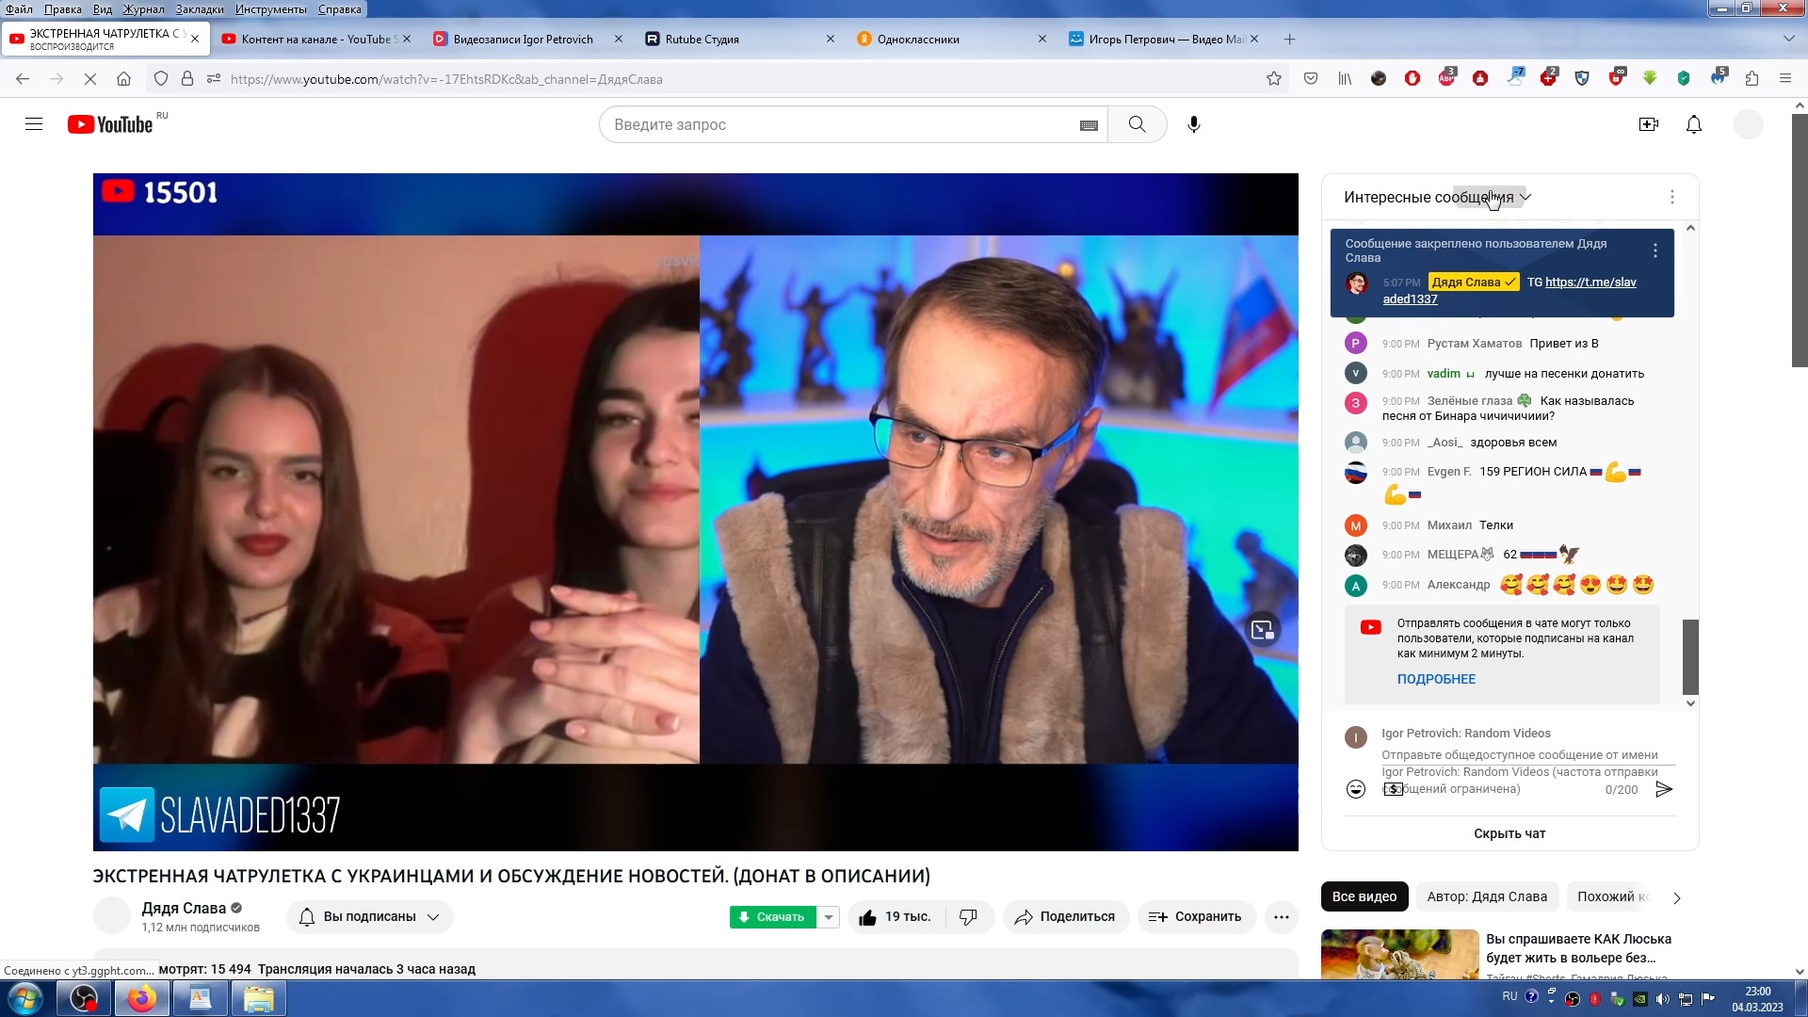The image size is (1808, 1017).
Task: Open YouTube notifications bell
Action: (1693, 124)
